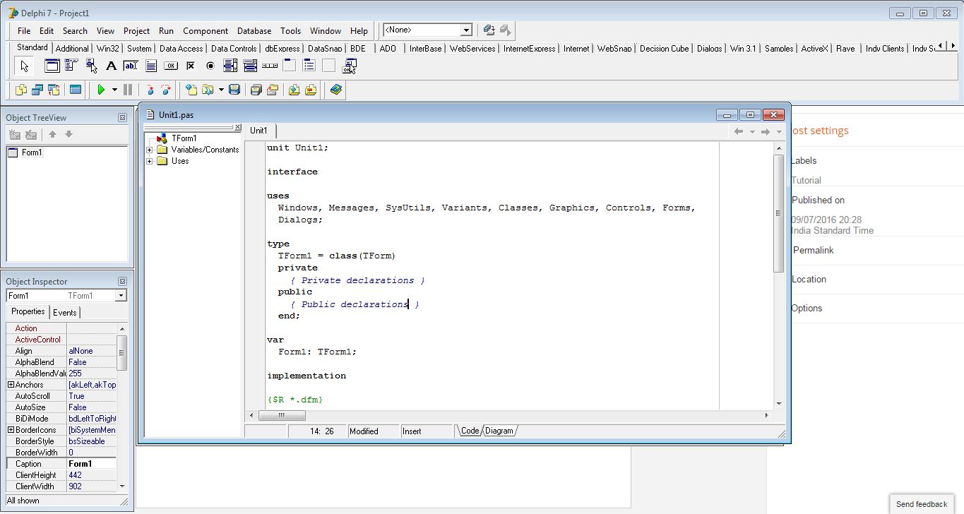Remove file from project toolbar icon
The image size is (964, 514).
(x=311, y=90)
